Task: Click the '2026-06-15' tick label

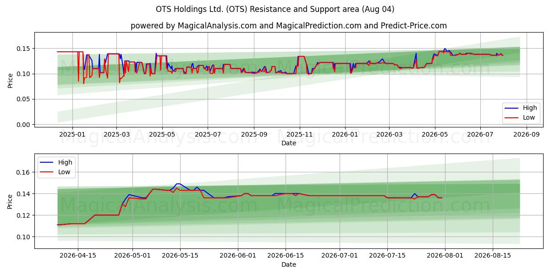Action: click(286, 256)
